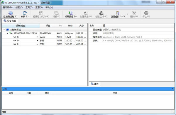Viewport: 176px width, 115px height.
Task: Click the Type column header in log
Action: point(11,93)
